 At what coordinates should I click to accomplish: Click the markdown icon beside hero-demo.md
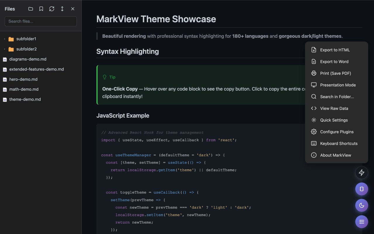pos(5,80)
